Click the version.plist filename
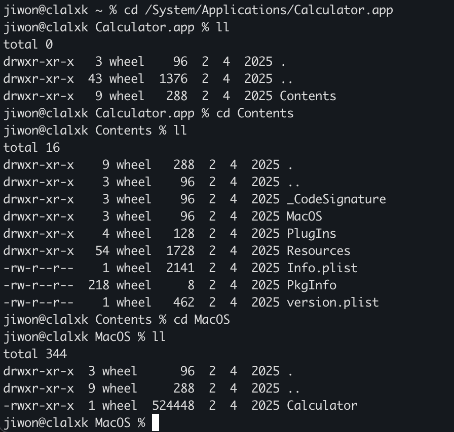Viewport: 454px width, 432px height. tap(333, 303)
